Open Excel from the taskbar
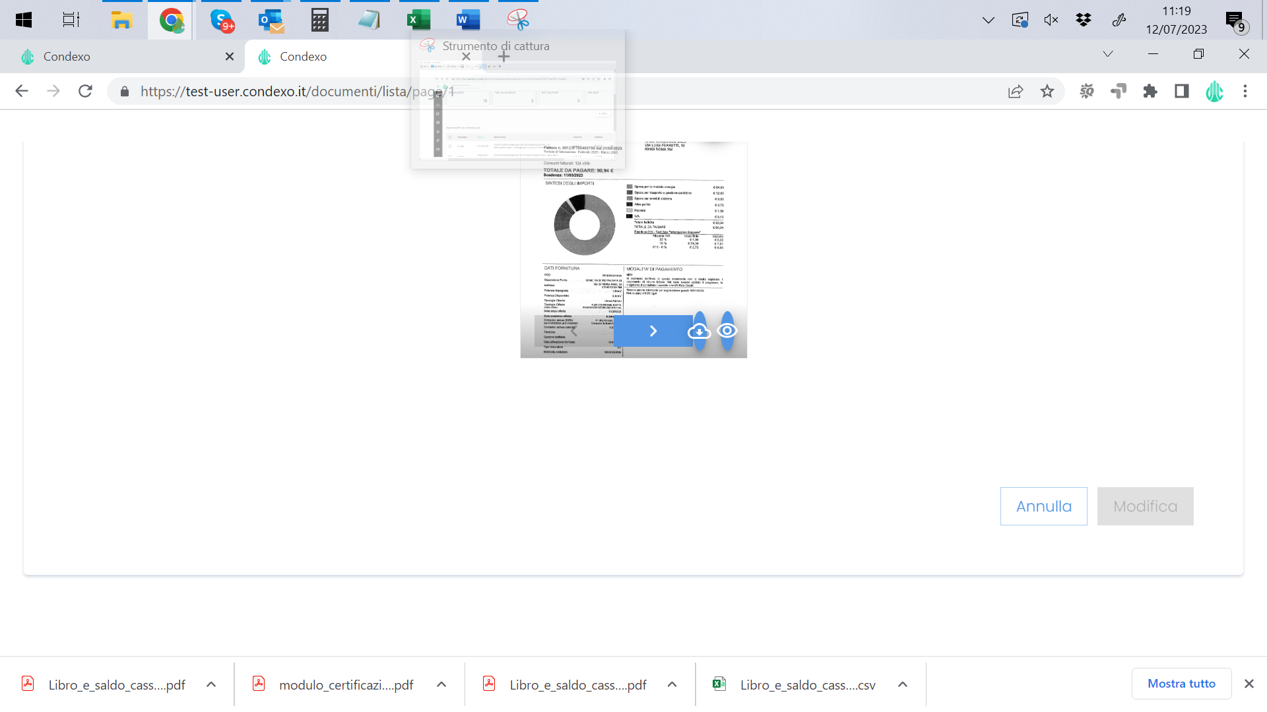1267x712 pixels. [x=418, y=20]
